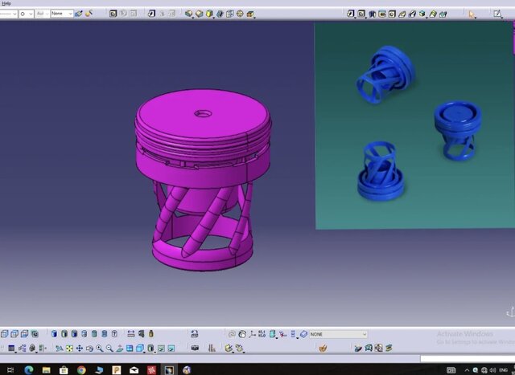The height and width of the screenshot is (375, 515).
Task: Open Google Chrome from the taskbar
Action: 82,369
